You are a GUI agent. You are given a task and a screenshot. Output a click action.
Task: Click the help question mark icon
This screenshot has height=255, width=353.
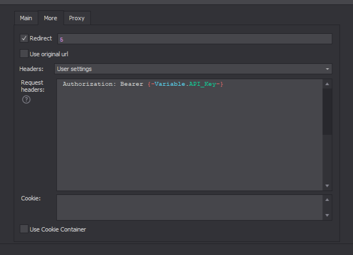(26, 99)
